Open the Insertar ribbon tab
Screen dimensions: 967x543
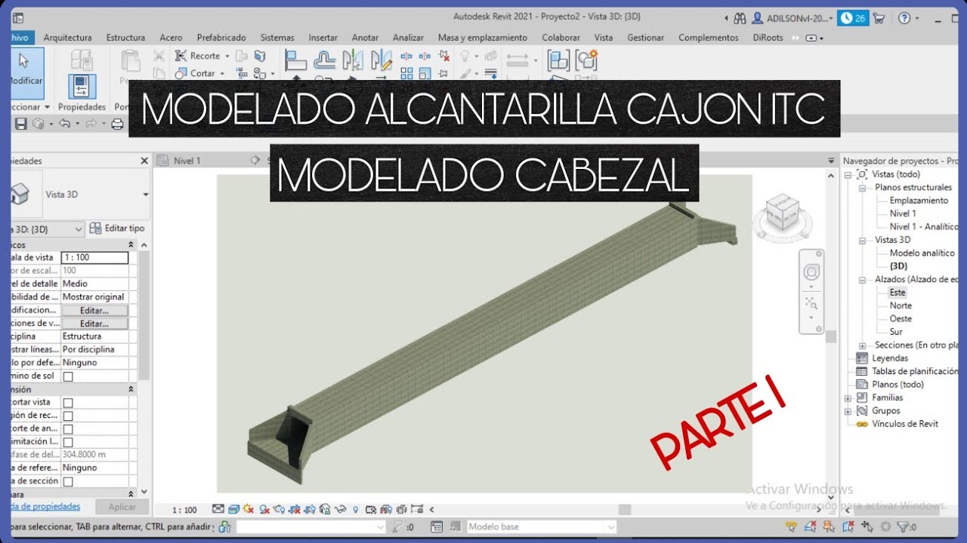click(x=323, y=38)
